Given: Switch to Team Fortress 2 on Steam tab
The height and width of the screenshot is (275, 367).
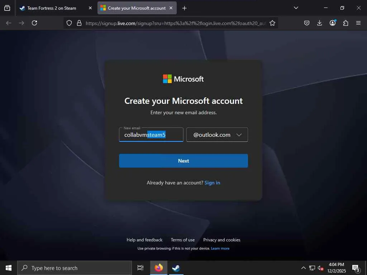Looking at the screenshot, I should point(56,8).
